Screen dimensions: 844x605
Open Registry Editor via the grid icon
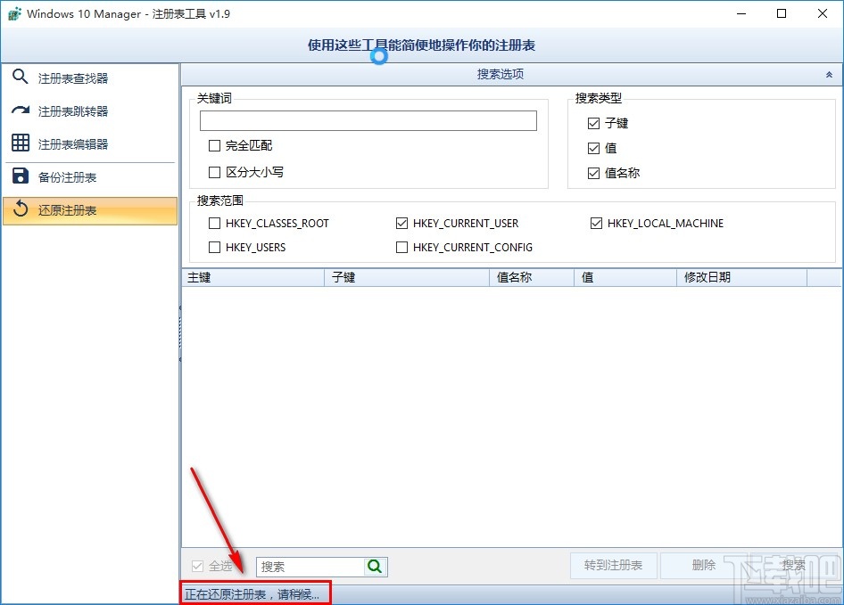click(21, 143)
